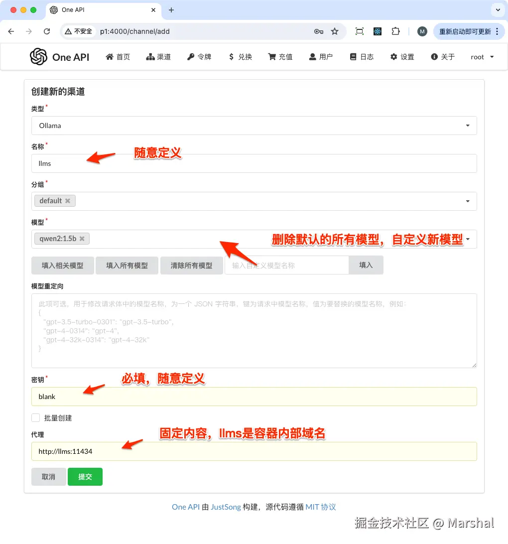Open the One API footer link
The height and width of the screenshot is (544, 508).
coord(186,507)
